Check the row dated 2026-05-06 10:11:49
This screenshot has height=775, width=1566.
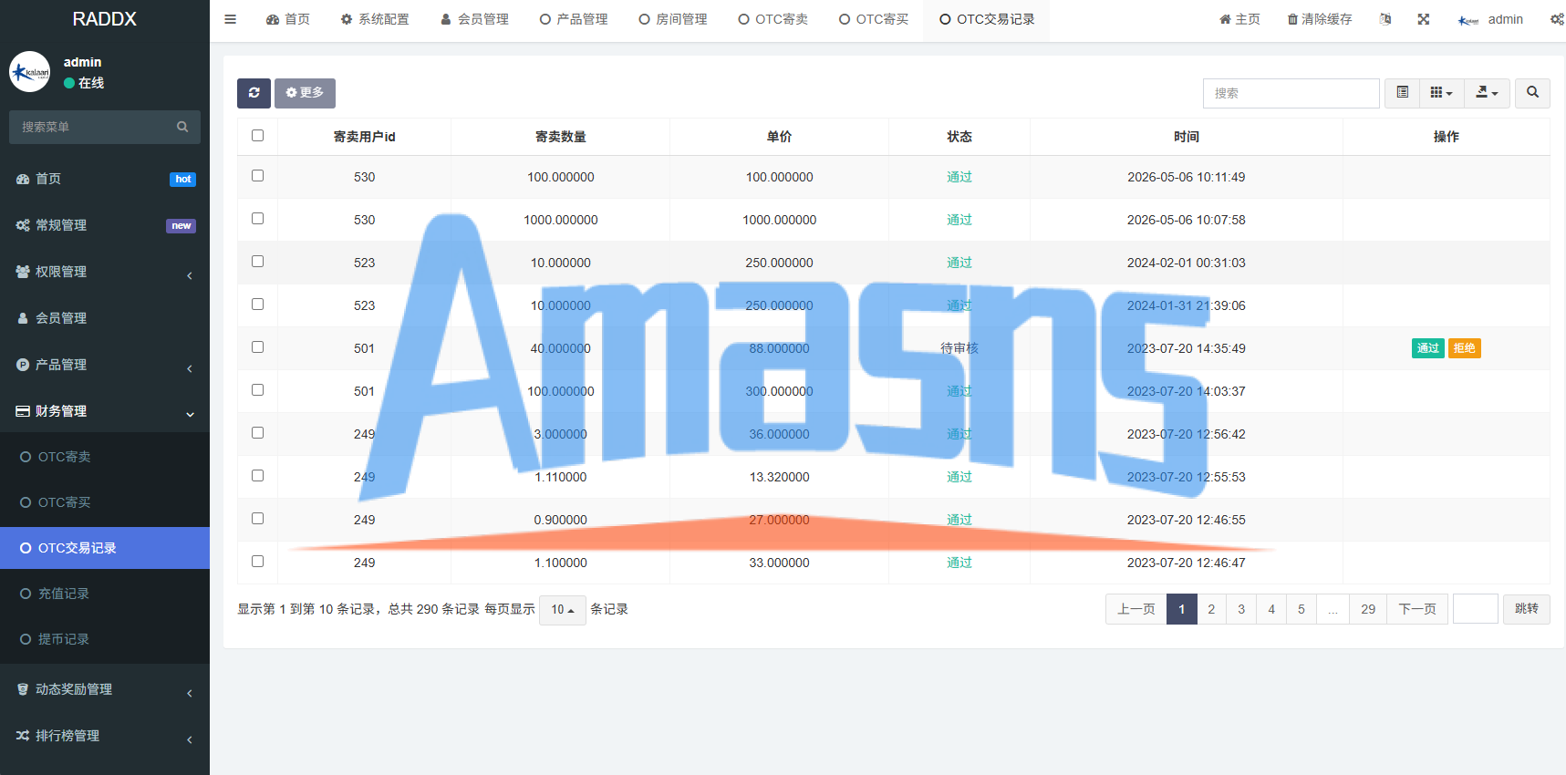pos(257,175)
